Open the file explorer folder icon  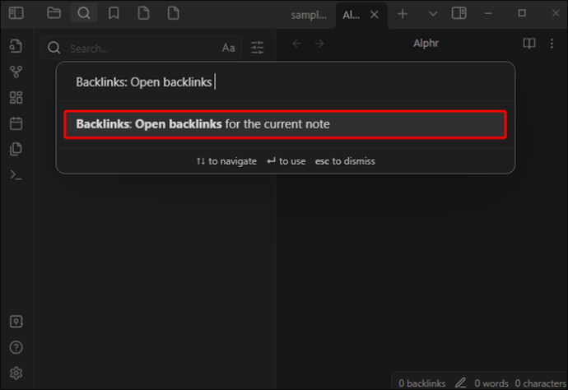click(54, 13)
